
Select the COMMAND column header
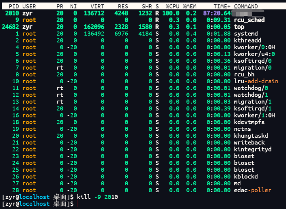[246, 6]
